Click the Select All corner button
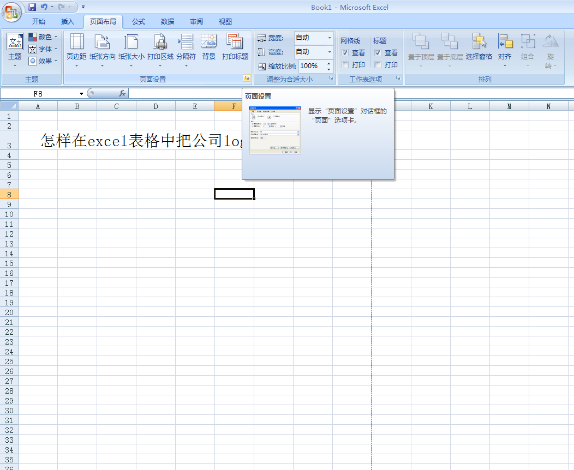Viewport: 574px width, 470px height. [x=9, y=106]
